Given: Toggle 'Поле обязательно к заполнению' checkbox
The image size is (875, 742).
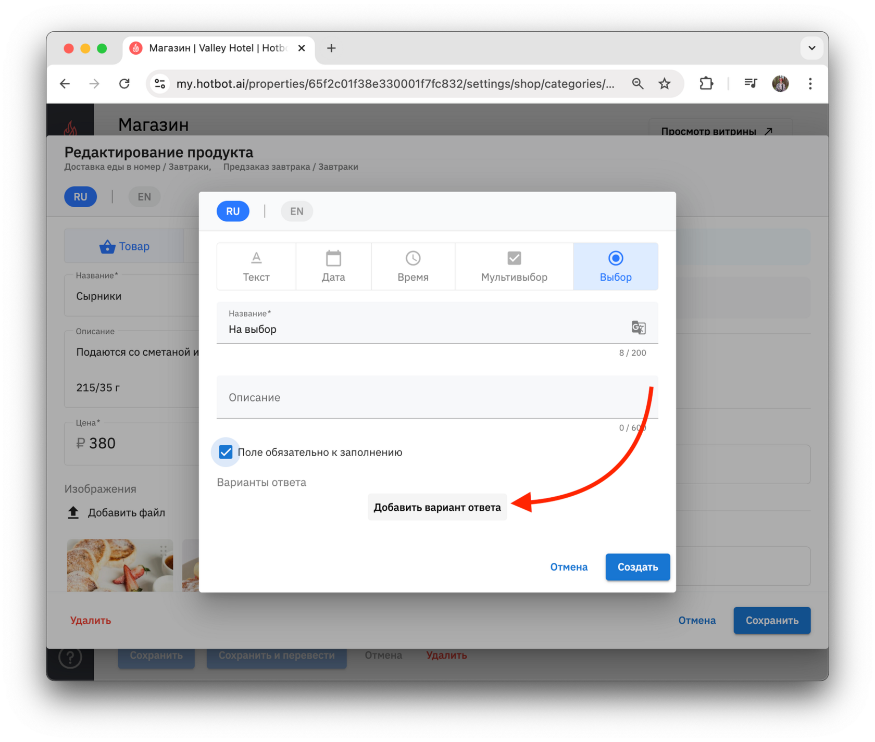Looking at the screenshot, I should (x=226, y=452).
